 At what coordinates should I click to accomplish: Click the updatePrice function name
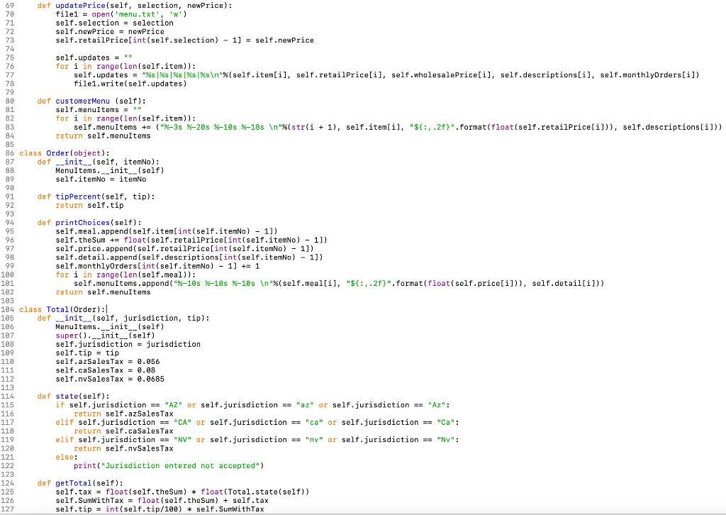[x=80, y=6]
